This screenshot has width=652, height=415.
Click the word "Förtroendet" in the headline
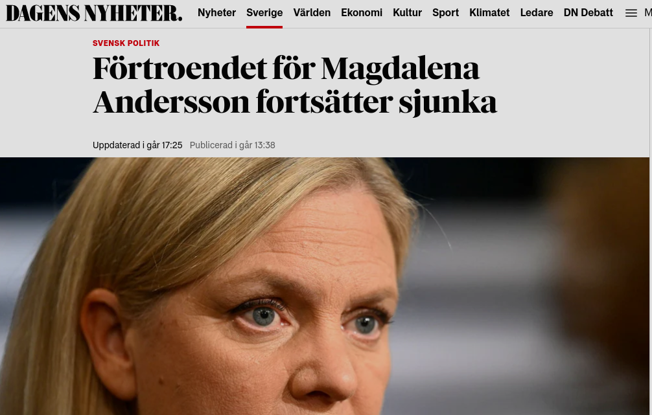[x=180, y=68]
